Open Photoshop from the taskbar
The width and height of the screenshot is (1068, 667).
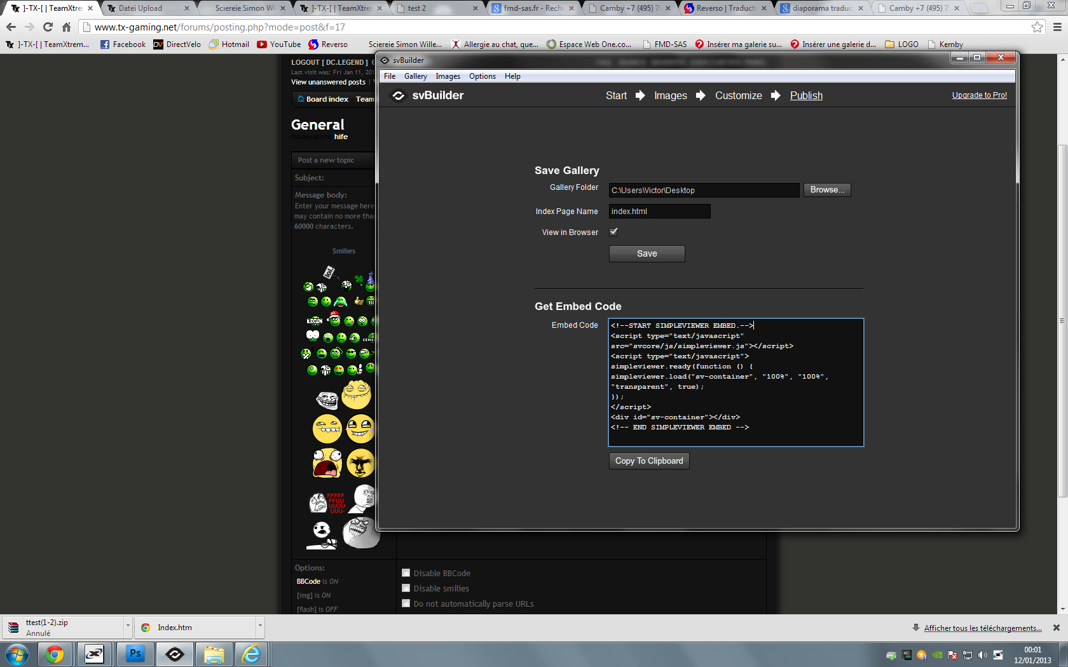135,654
